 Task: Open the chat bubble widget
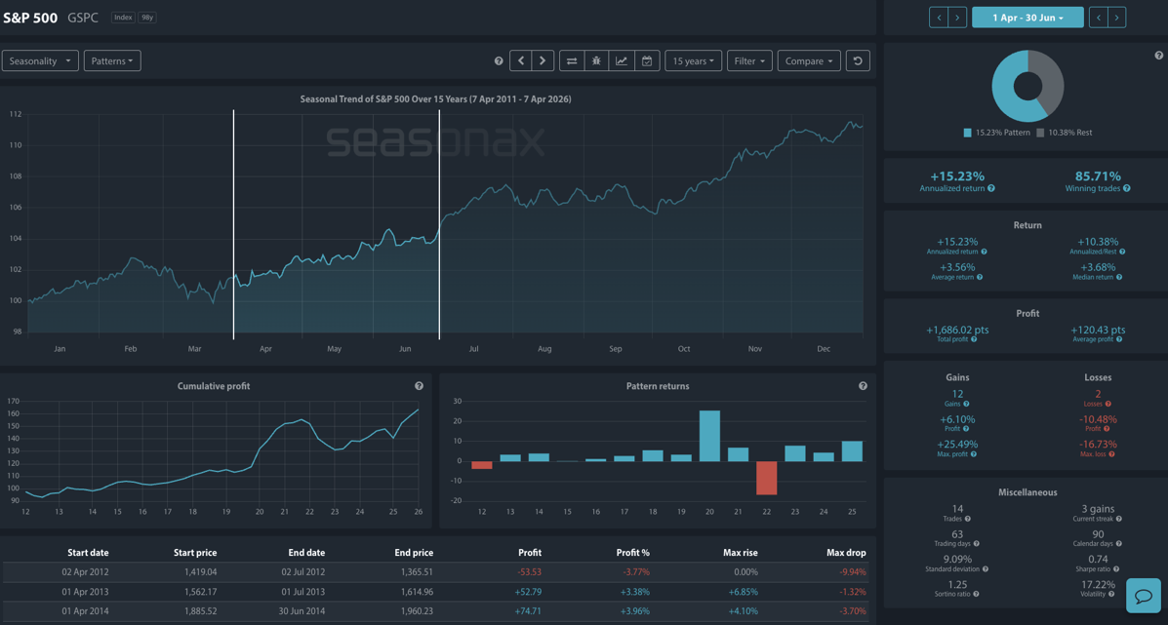1144,595
